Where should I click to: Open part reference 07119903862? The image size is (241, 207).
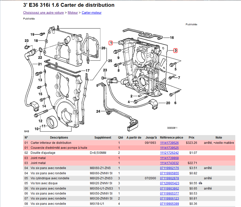[169, 188]
